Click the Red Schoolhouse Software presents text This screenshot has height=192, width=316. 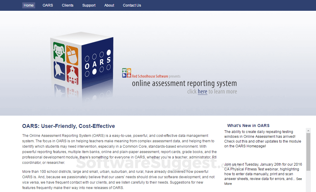click(156, 76)
